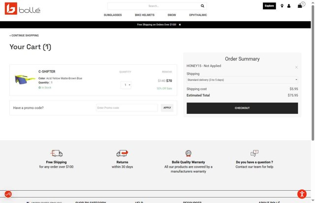Go back via Continue Shopping link

pyautogui.click(x=24, y=35)
